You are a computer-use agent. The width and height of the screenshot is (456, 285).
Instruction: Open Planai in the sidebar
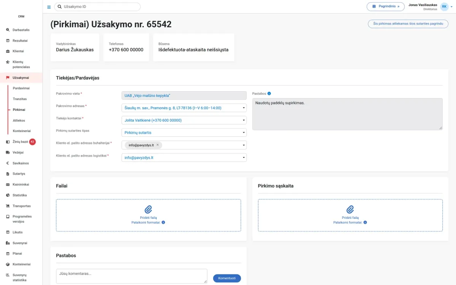point(17,253)
